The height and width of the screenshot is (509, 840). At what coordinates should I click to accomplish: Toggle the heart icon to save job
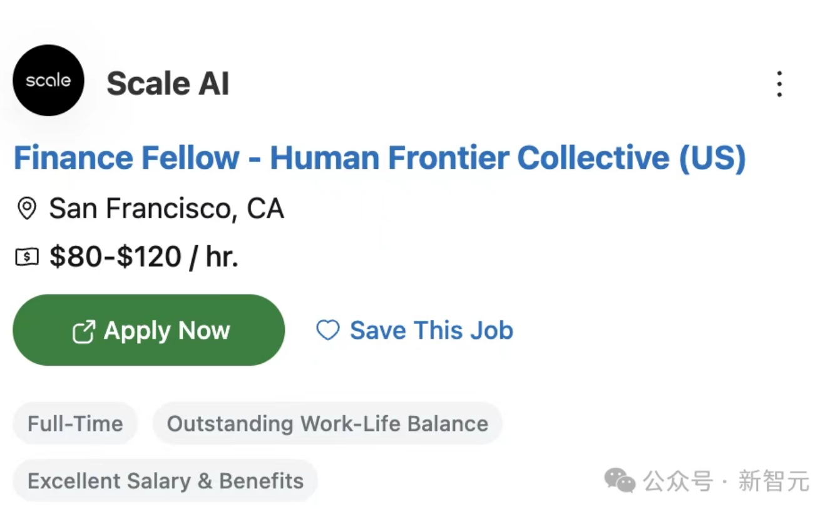327,330
